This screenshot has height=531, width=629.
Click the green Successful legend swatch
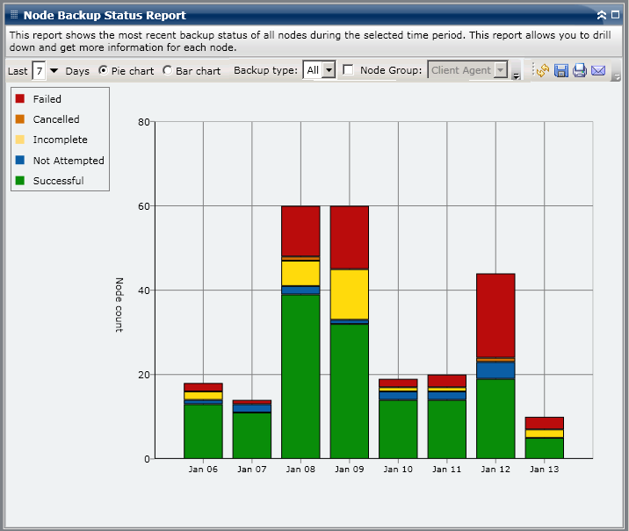click(21, 181)
